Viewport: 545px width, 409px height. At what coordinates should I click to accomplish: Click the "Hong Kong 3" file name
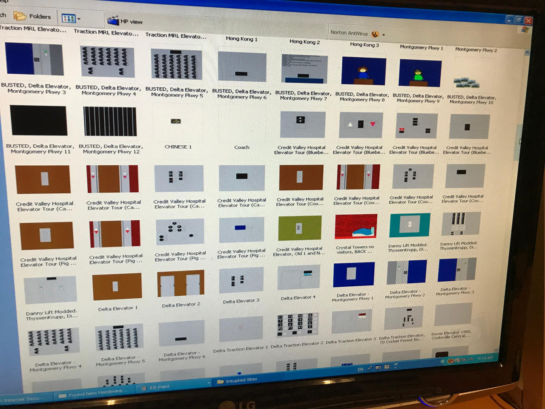click(x=364, y=44)
